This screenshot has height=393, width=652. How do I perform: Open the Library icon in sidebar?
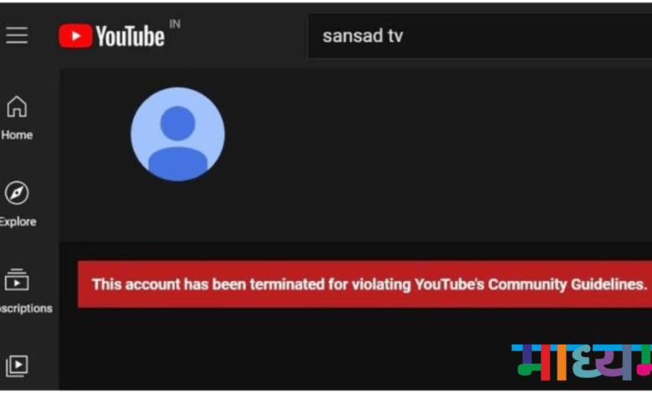click(17, 366)
